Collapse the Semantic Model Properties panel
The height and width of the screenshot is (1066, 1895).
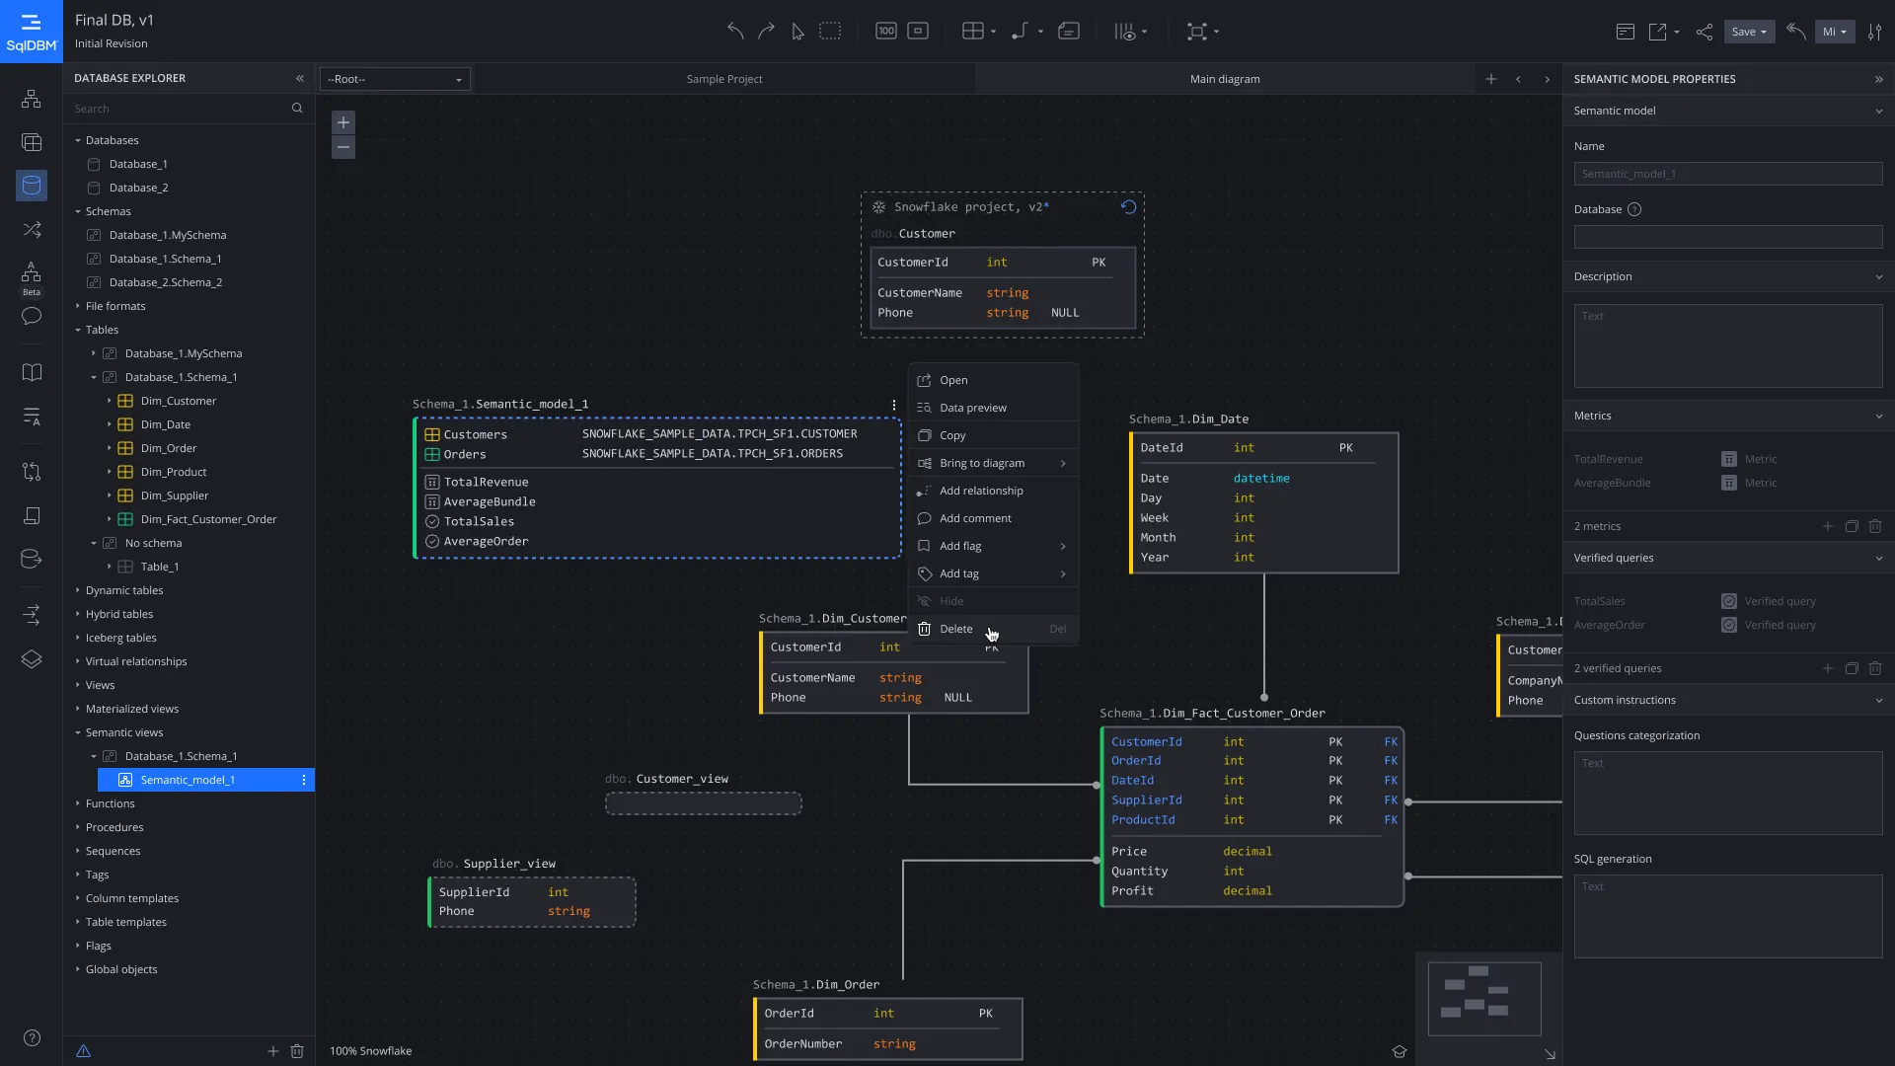coord(1878,79)
